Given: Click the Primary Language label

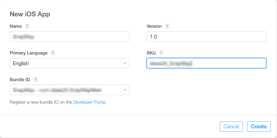Looking at the screenshot, I should [x=29, y=53].
